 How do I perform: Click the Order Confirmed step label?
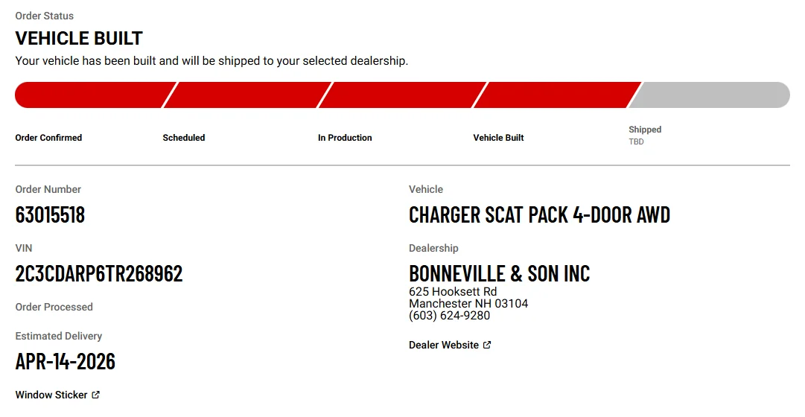(x=48, y=138)
